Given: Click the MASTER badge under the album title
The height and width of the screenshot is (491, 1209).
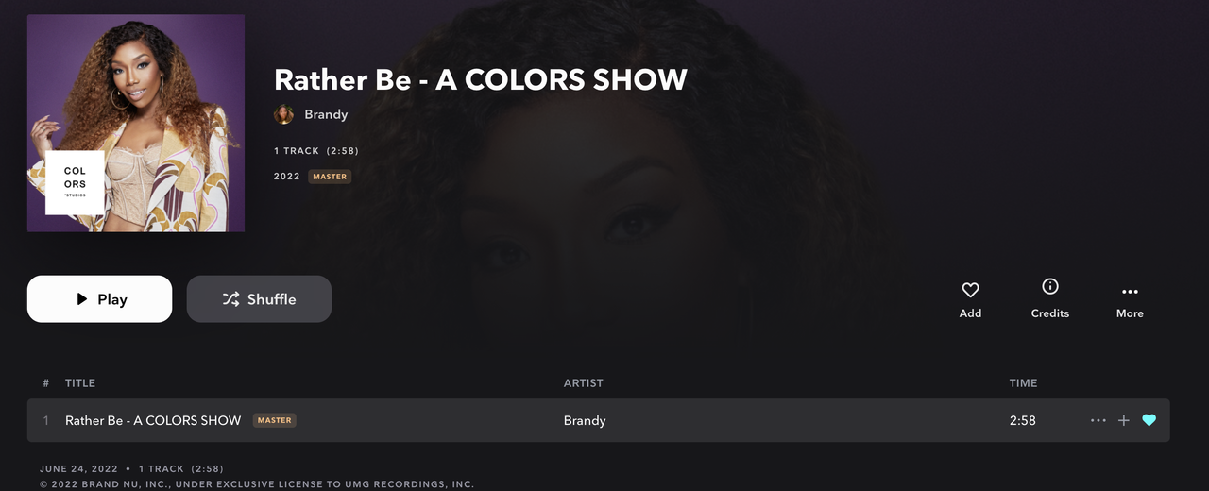Looking at the screenshot, I should (330, 177).
